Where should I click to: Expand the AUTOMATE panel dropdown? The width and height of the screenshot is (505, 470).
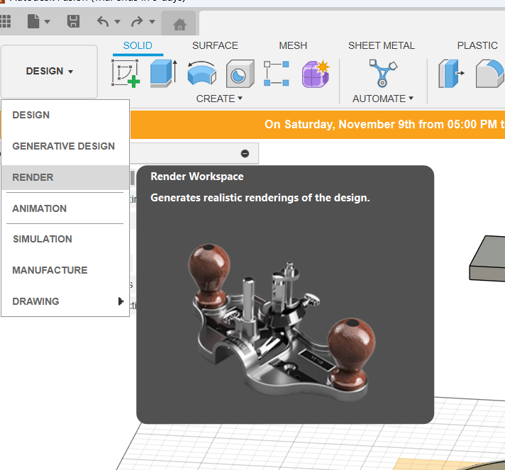point(382,99)
